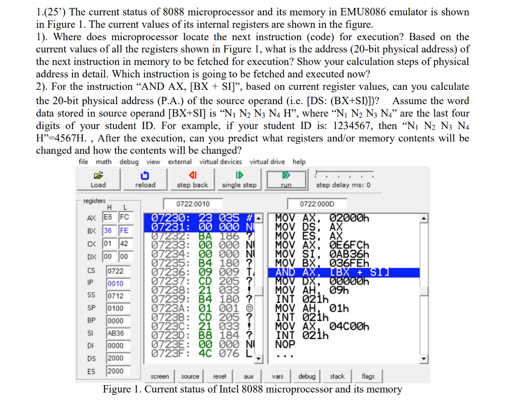The width and height of the screenshot is (508, 406).
Task: Open the flags panel
Action: pyautogui.click(x=368, y=376)
